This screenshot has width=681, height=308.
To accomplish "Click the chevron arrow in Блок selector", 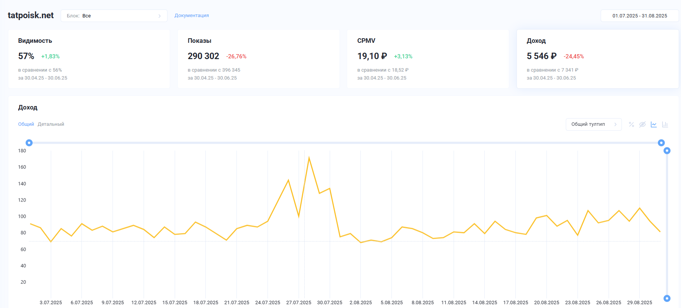I will 160,16.
